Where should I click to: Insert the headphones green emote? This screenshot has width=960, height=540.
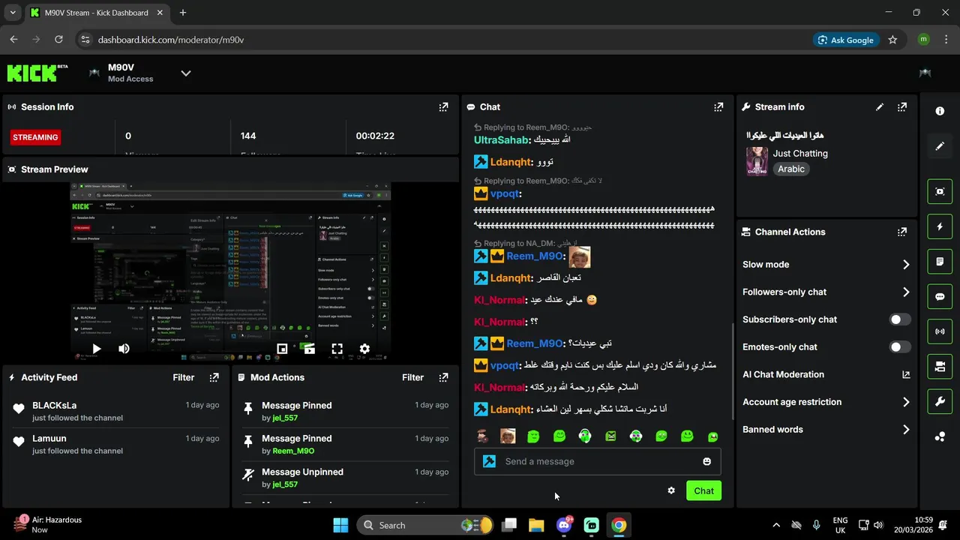[x=585, y=436]
